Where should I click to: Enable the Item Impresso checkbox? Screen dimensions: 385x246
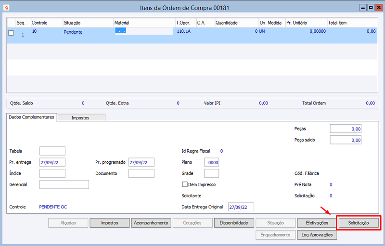[x=185, y=184]
